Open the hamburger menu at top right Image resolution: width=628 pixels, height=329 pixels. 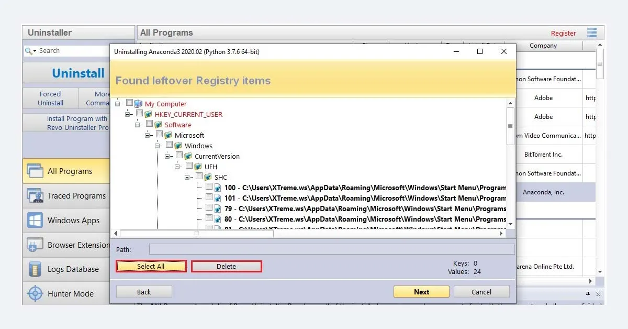[x=592, y=32]
